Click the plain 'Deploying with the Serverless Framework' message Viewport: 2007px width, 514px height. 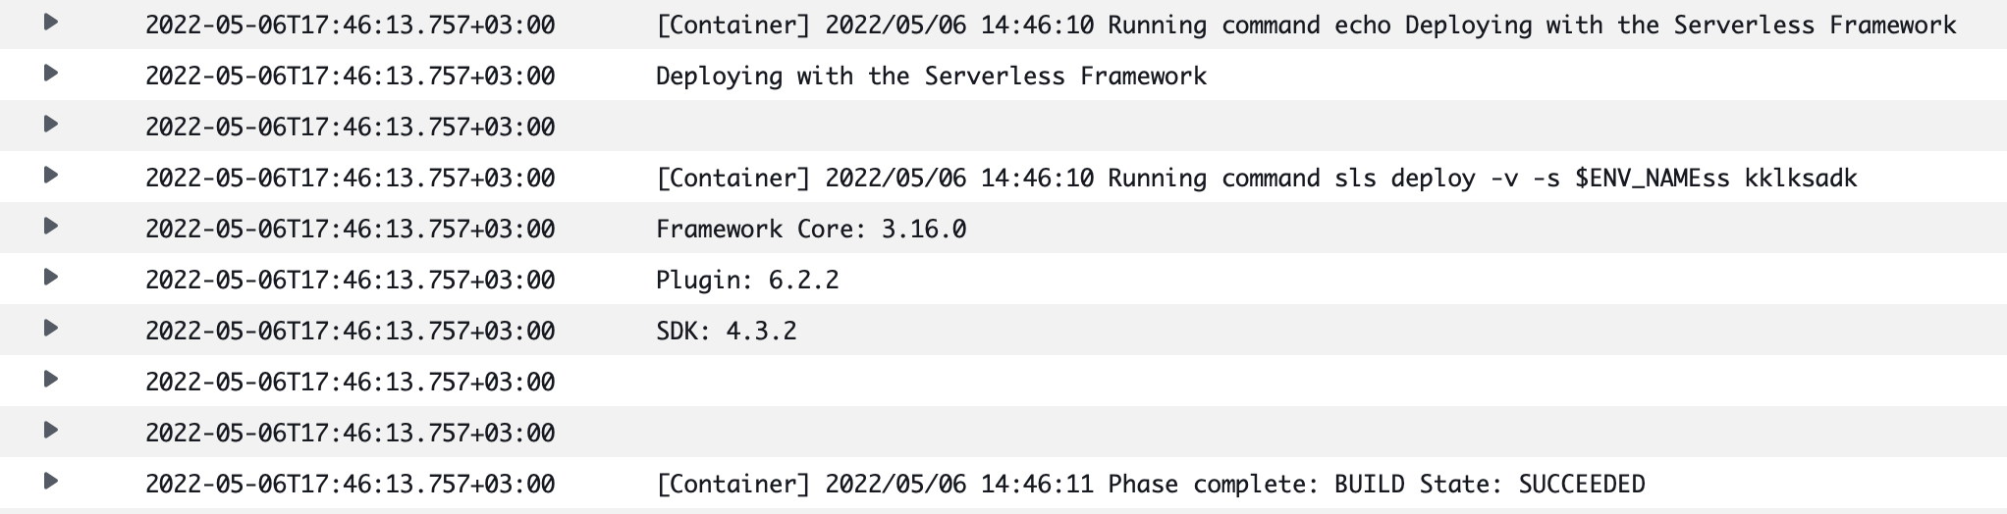pyautogui.click(x=931, y=77)
